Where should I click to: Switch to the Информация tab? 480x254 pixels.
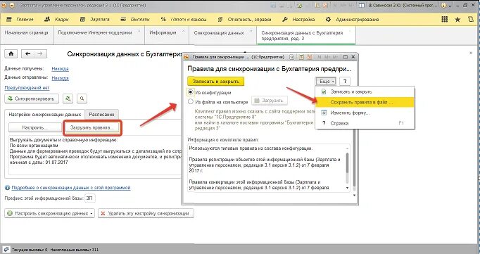click(x=163, y=32)
